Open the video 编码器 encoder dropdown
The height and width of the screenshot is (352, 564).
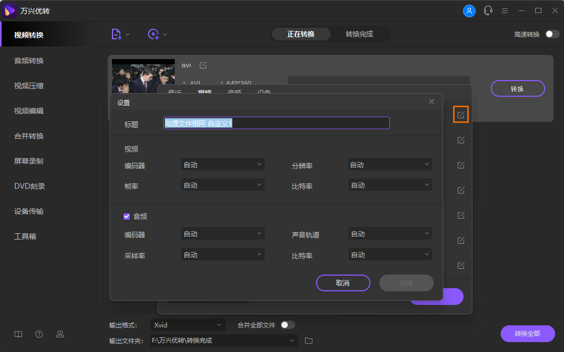click(x=222, y=164)
